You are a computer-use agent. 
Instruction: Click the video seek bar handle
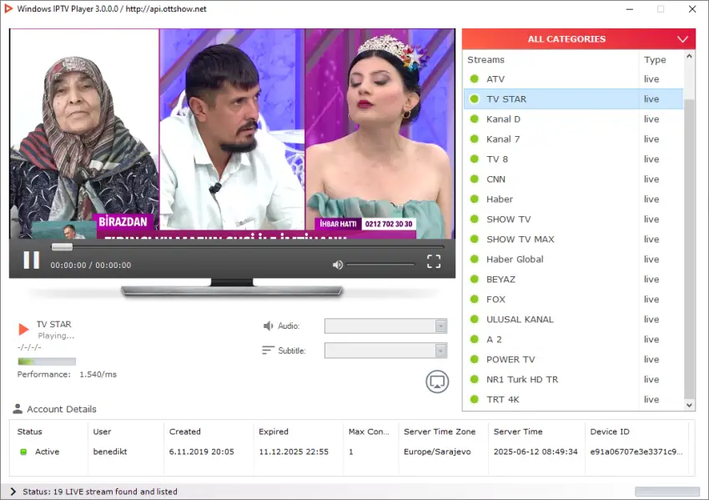click(x=62, y=246)
